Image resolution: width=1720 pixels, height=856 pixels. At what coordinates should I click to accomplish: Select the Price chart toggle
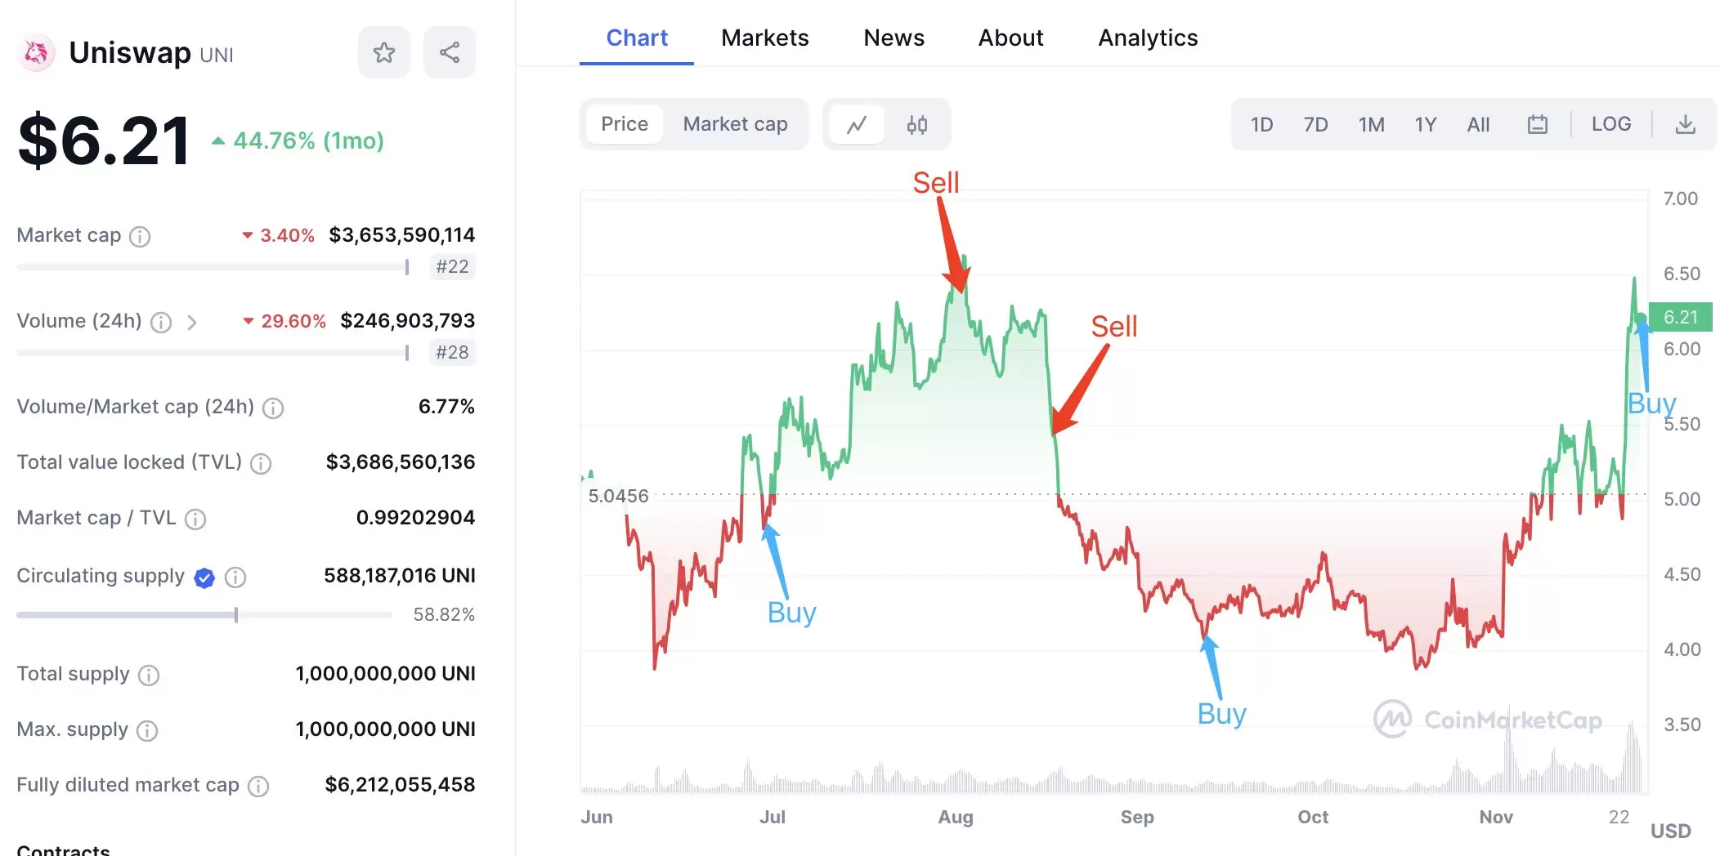tap(625, 124)
